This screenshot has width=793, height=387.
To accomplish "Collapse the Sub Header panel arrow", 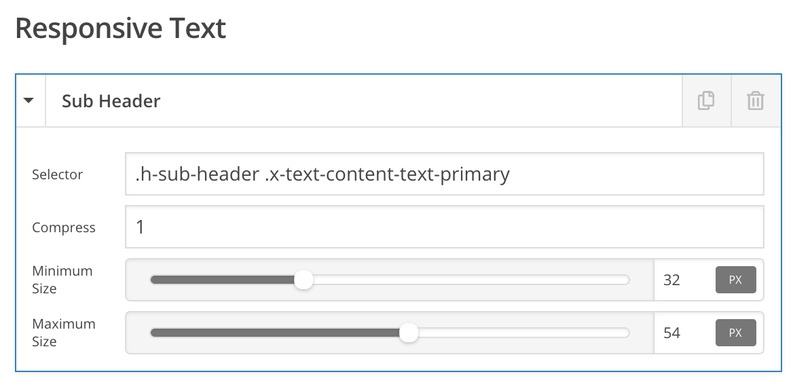I will [x=29, y=100].
